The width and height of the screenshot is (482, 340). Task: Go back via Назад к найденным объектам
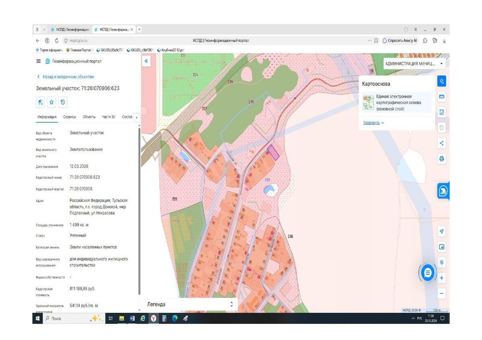coord(65,77)
